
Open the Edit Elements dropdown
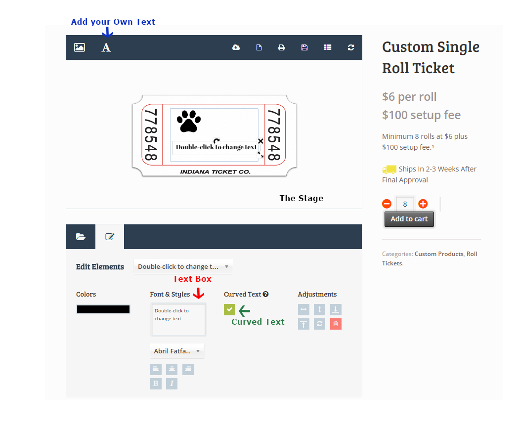tap(183, 266)
